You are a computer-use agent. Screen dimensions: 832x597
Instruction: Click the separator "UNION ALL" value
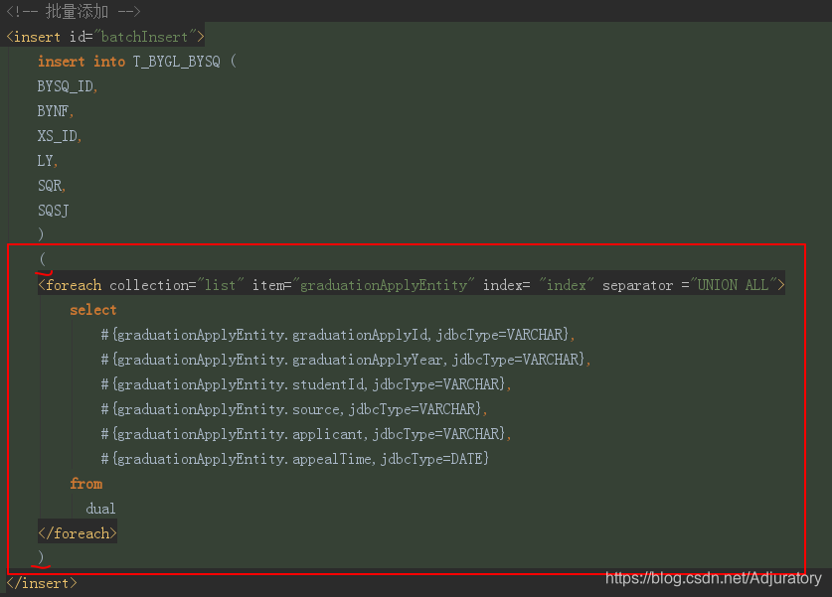[734, 285]
